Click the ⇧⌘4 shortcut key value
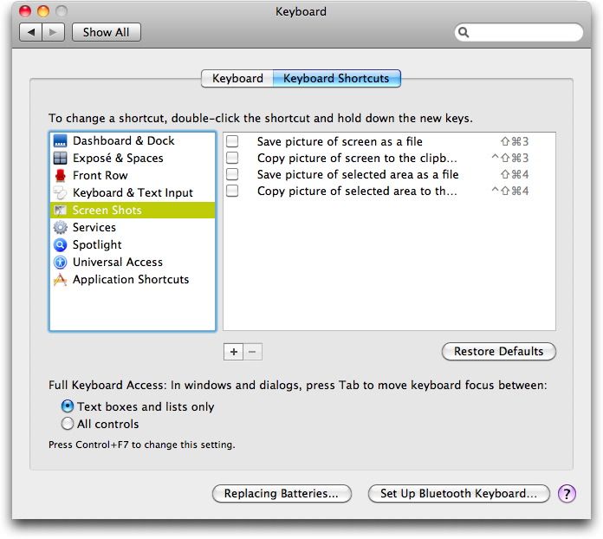Viewport: 603px width, 539px height. [515, 175]
